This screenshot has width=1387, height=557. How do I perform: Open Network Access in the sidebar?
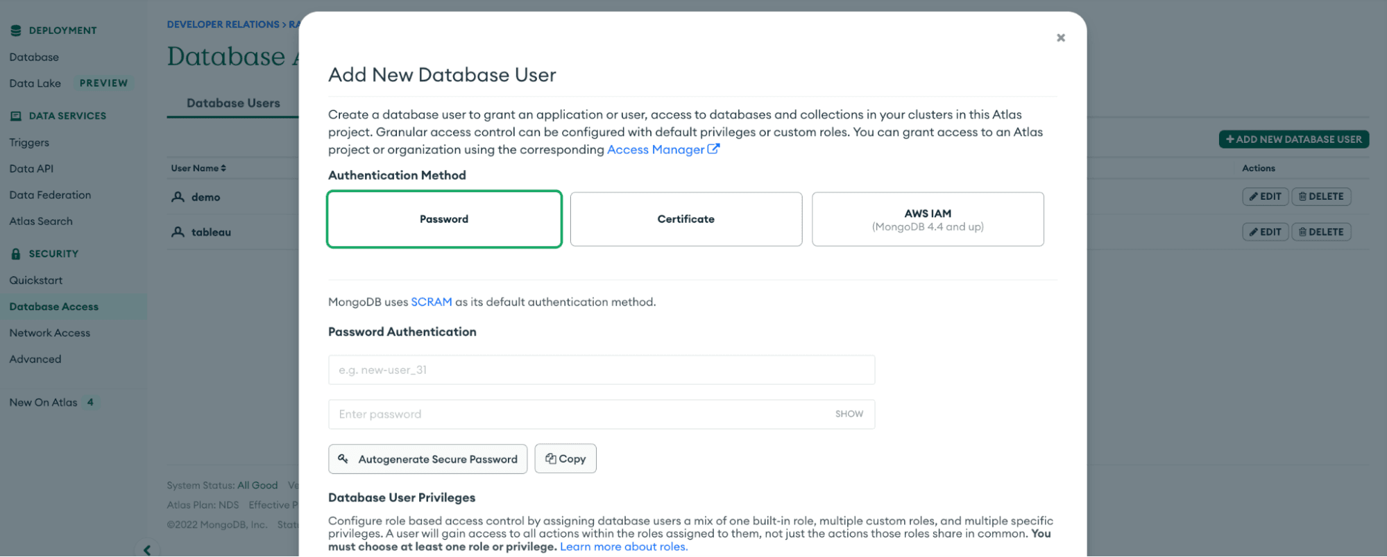(50, 333)
